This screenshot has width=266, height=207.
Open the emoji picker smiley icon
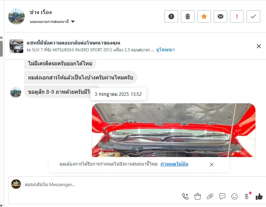coord(235,196)
